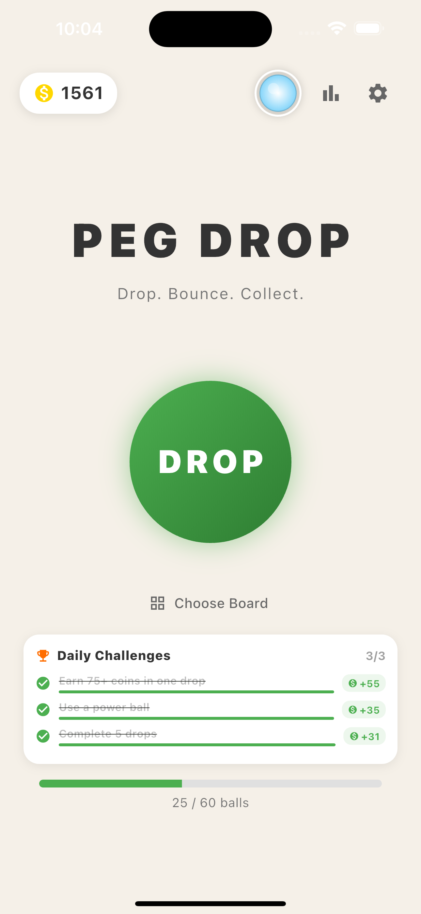Tap the coin icon in +31 reward
This screenshot has height=914, width=421.
click(x=354, y=736)
